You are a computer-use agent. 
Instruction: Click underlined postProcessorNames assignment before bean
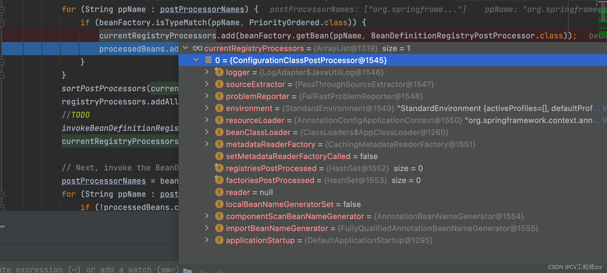click(x=104, y=181)
